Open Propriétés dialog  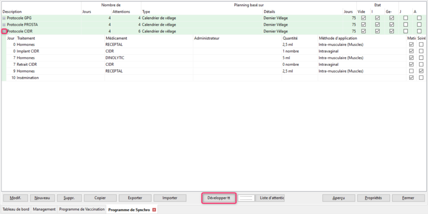coord(374,198)
